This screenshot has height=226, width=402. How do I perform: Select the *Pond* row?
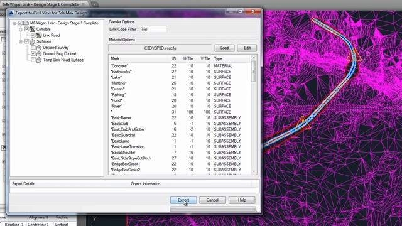(x=180, y=100)
